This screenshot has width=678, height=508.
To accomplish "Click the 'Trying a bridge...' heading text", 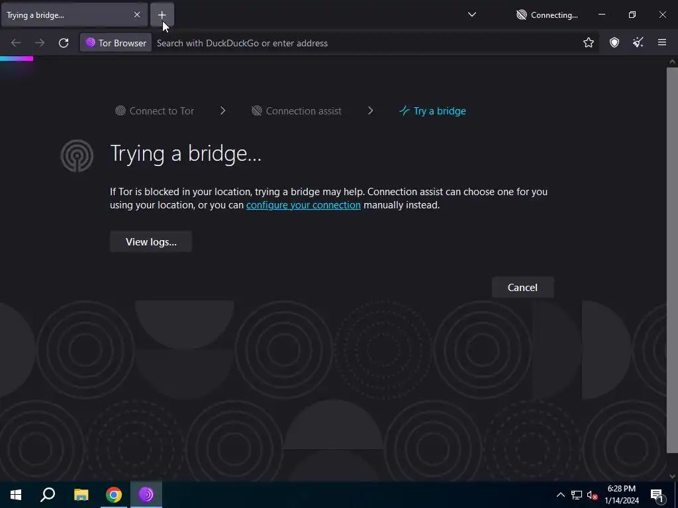I will point(186,153).
